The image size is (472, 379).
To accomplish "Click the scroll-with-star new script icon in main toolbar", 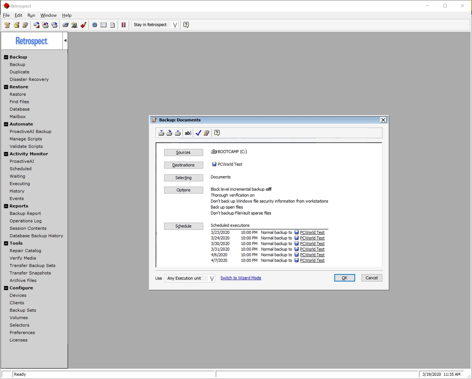I will pos(7,25).
